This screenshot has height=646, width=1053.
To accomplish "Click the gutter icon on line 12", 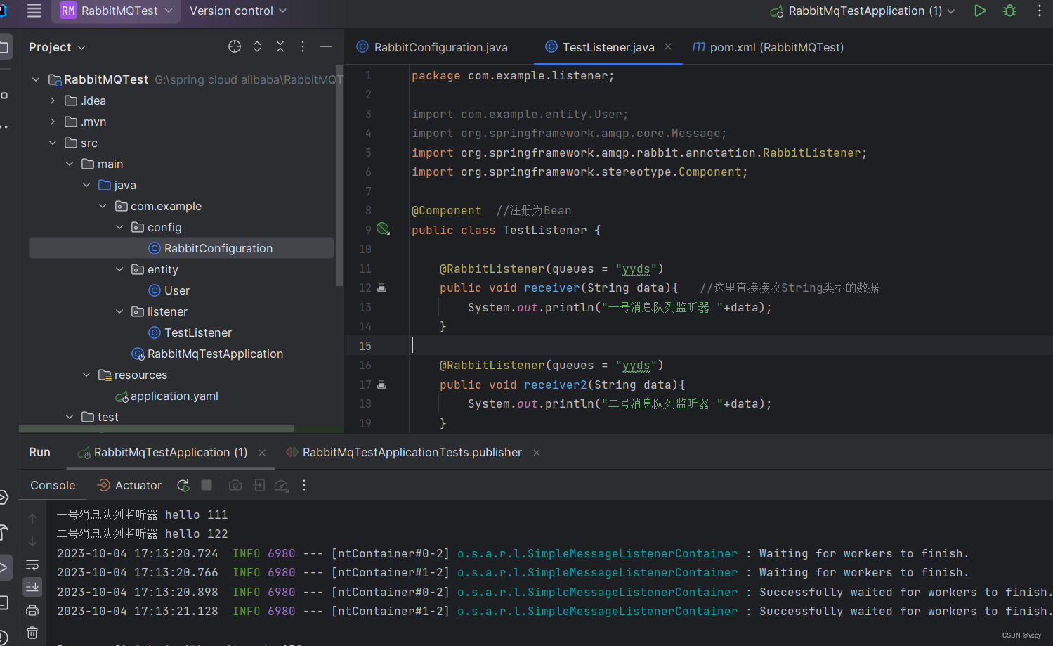I will pyautogui.click(x=382, y=287).
